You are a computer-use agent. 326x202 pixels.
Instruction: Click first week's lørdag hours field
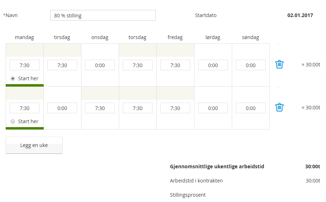213,65
